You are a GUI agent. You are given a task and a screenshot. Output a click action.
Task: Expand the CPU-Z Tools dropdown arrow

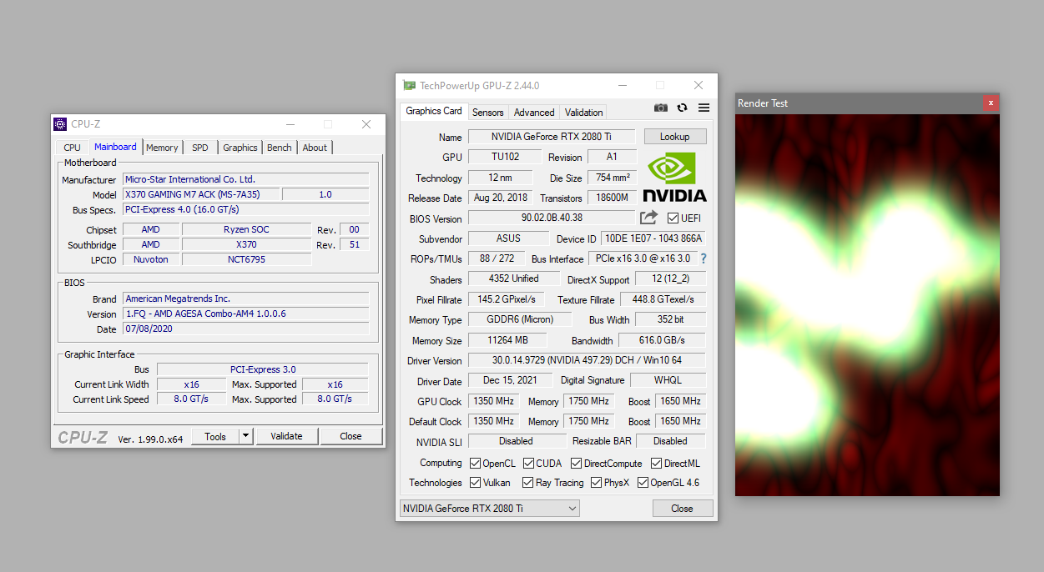tap(245, 436)
